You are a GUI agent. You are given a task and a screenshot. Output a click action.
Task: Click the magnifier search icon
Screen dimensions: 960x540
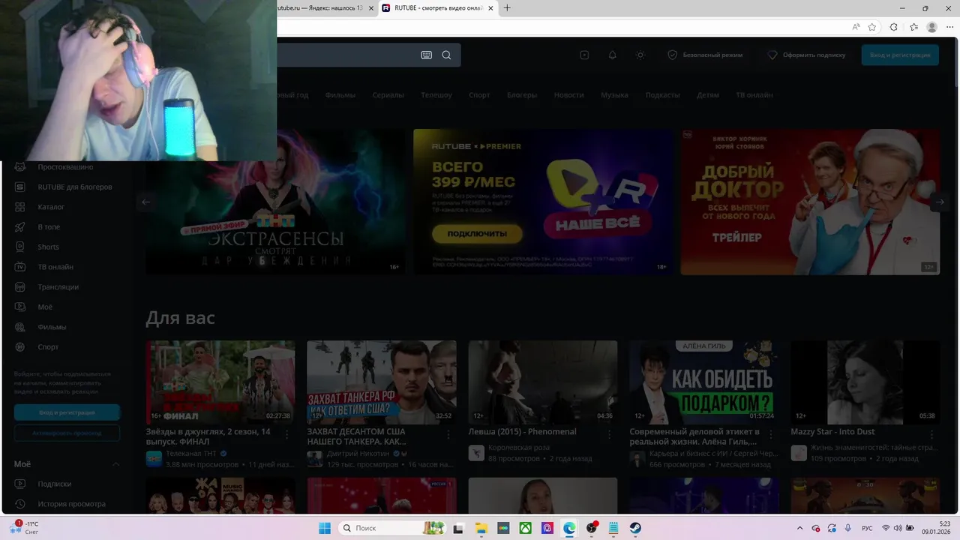tap(446, 55)
